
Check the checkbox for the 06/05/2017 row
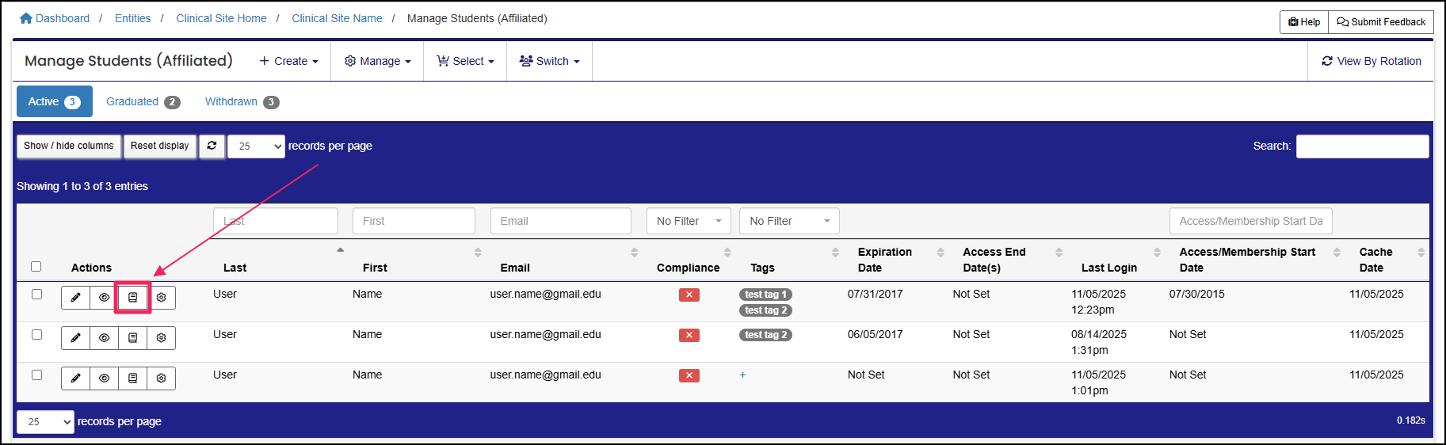click(x=36, y=335)
